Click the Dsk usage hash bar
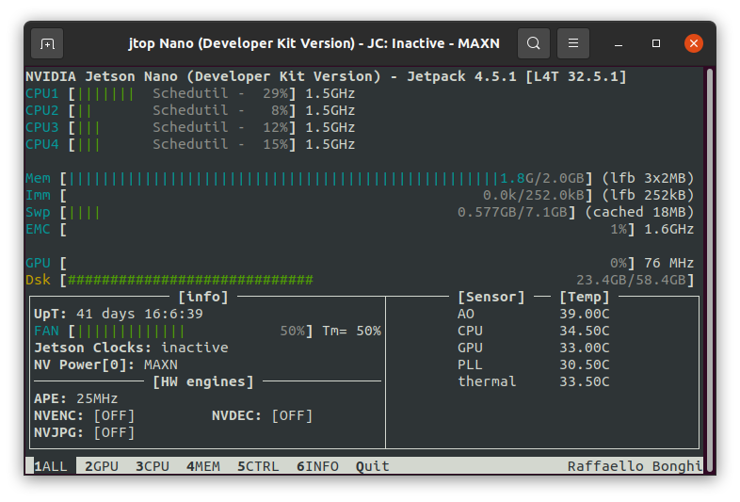Image resolution: width=740 pixels, height=502 pixels. click(190, 280)
